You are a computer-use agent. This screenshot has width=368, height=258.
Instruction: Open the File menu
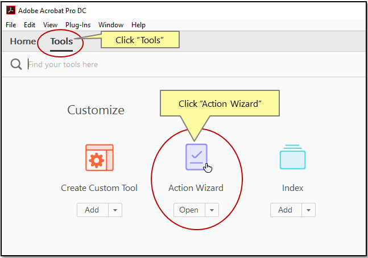point(11,25)
